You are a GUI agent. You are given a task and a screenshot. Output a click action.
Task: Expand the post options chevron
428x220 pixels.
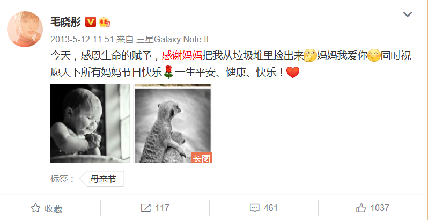pyautogui.click(x=408, y=14)
